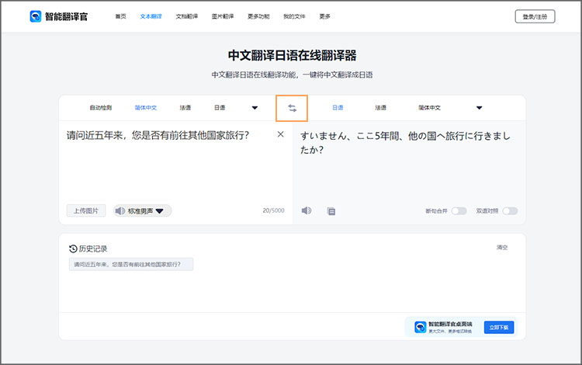Click desktop app icon in download banner
Viewport: 582px width, 365px height.
[420, 327]
